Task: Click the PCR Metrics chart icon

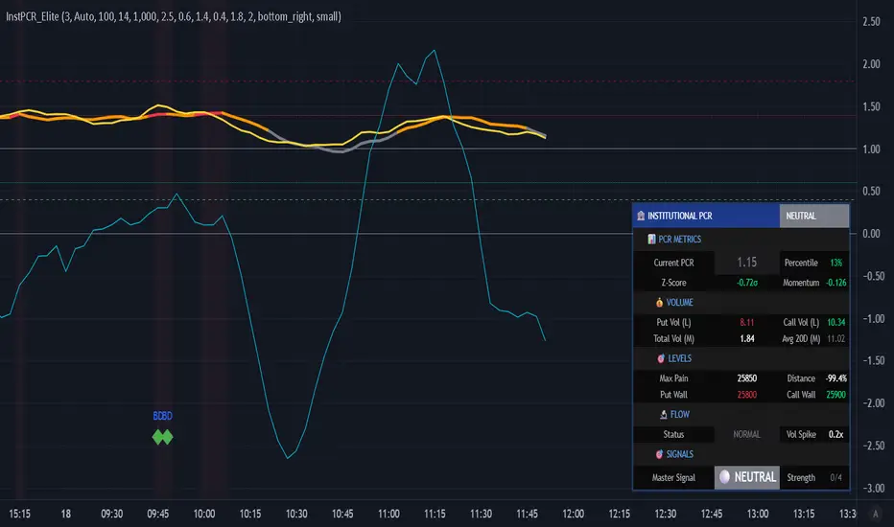Action: pos(651,240)
